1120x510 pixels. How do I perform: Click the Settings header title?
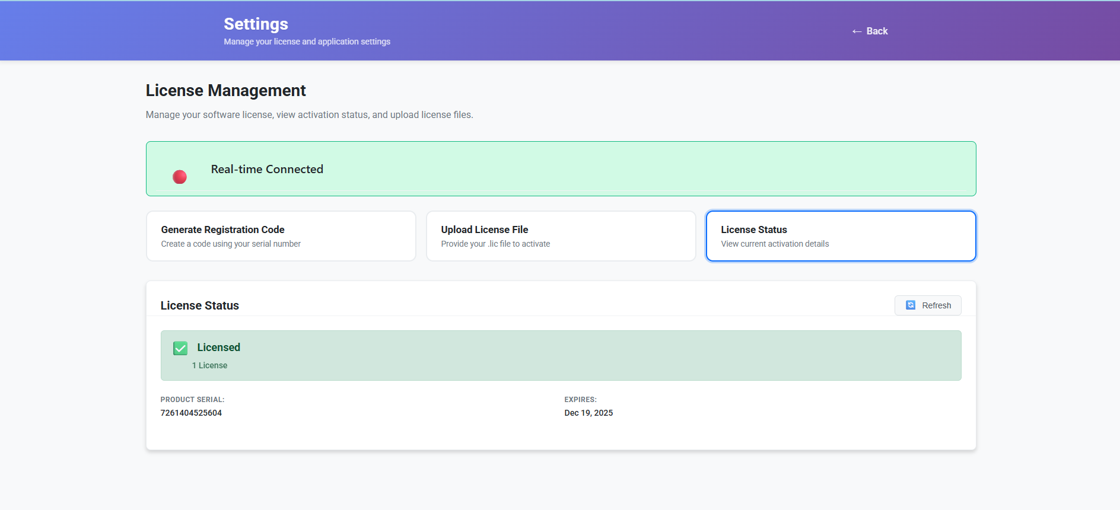point(256,24)
